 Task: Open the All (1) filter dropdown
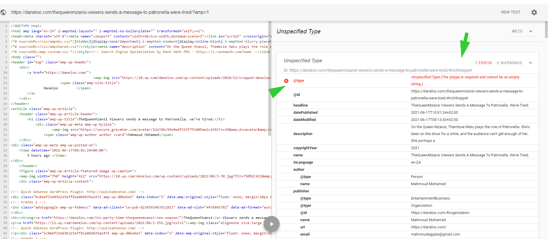tap(522, 31)
